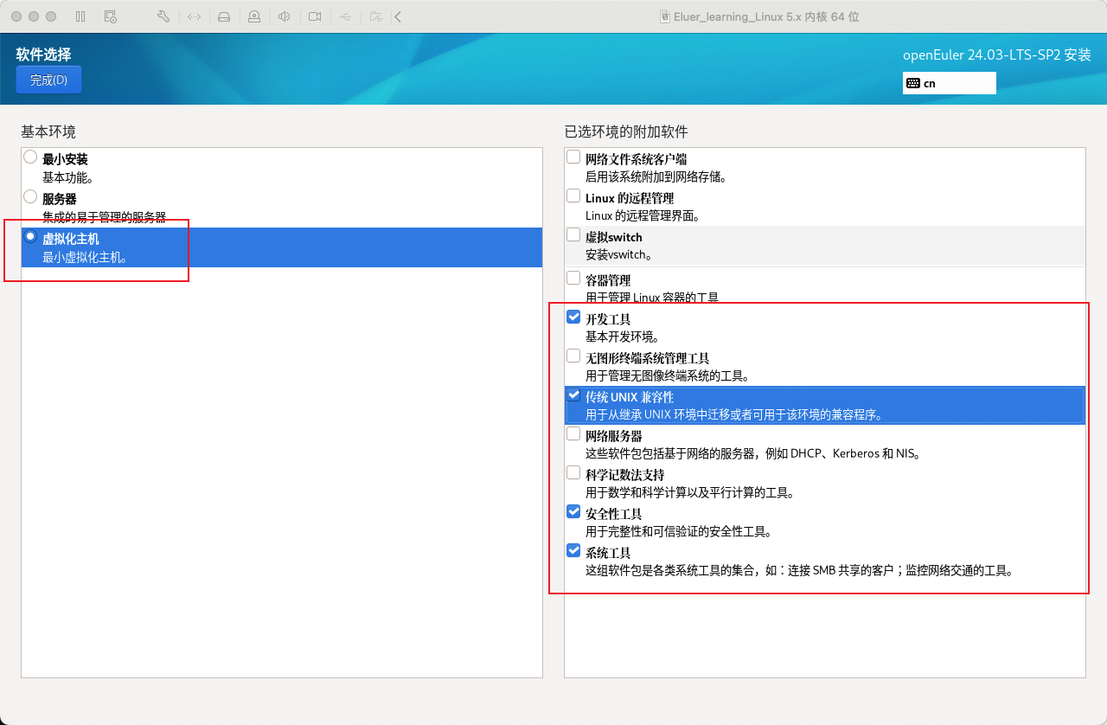Open the snapshot manager icon
1107x725 pixels.
110,16
